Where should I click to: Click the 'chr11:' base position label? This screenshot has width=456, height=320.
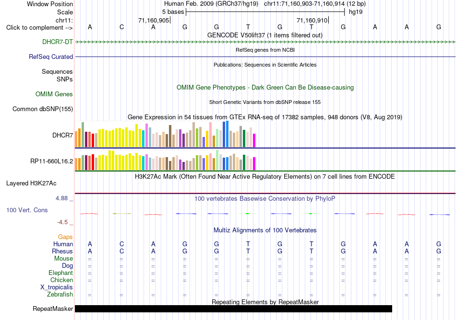[x=64, y=20]
